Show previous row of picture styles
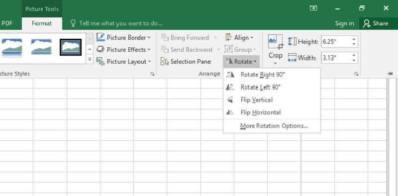398x196 pixels. click(90, 38)
